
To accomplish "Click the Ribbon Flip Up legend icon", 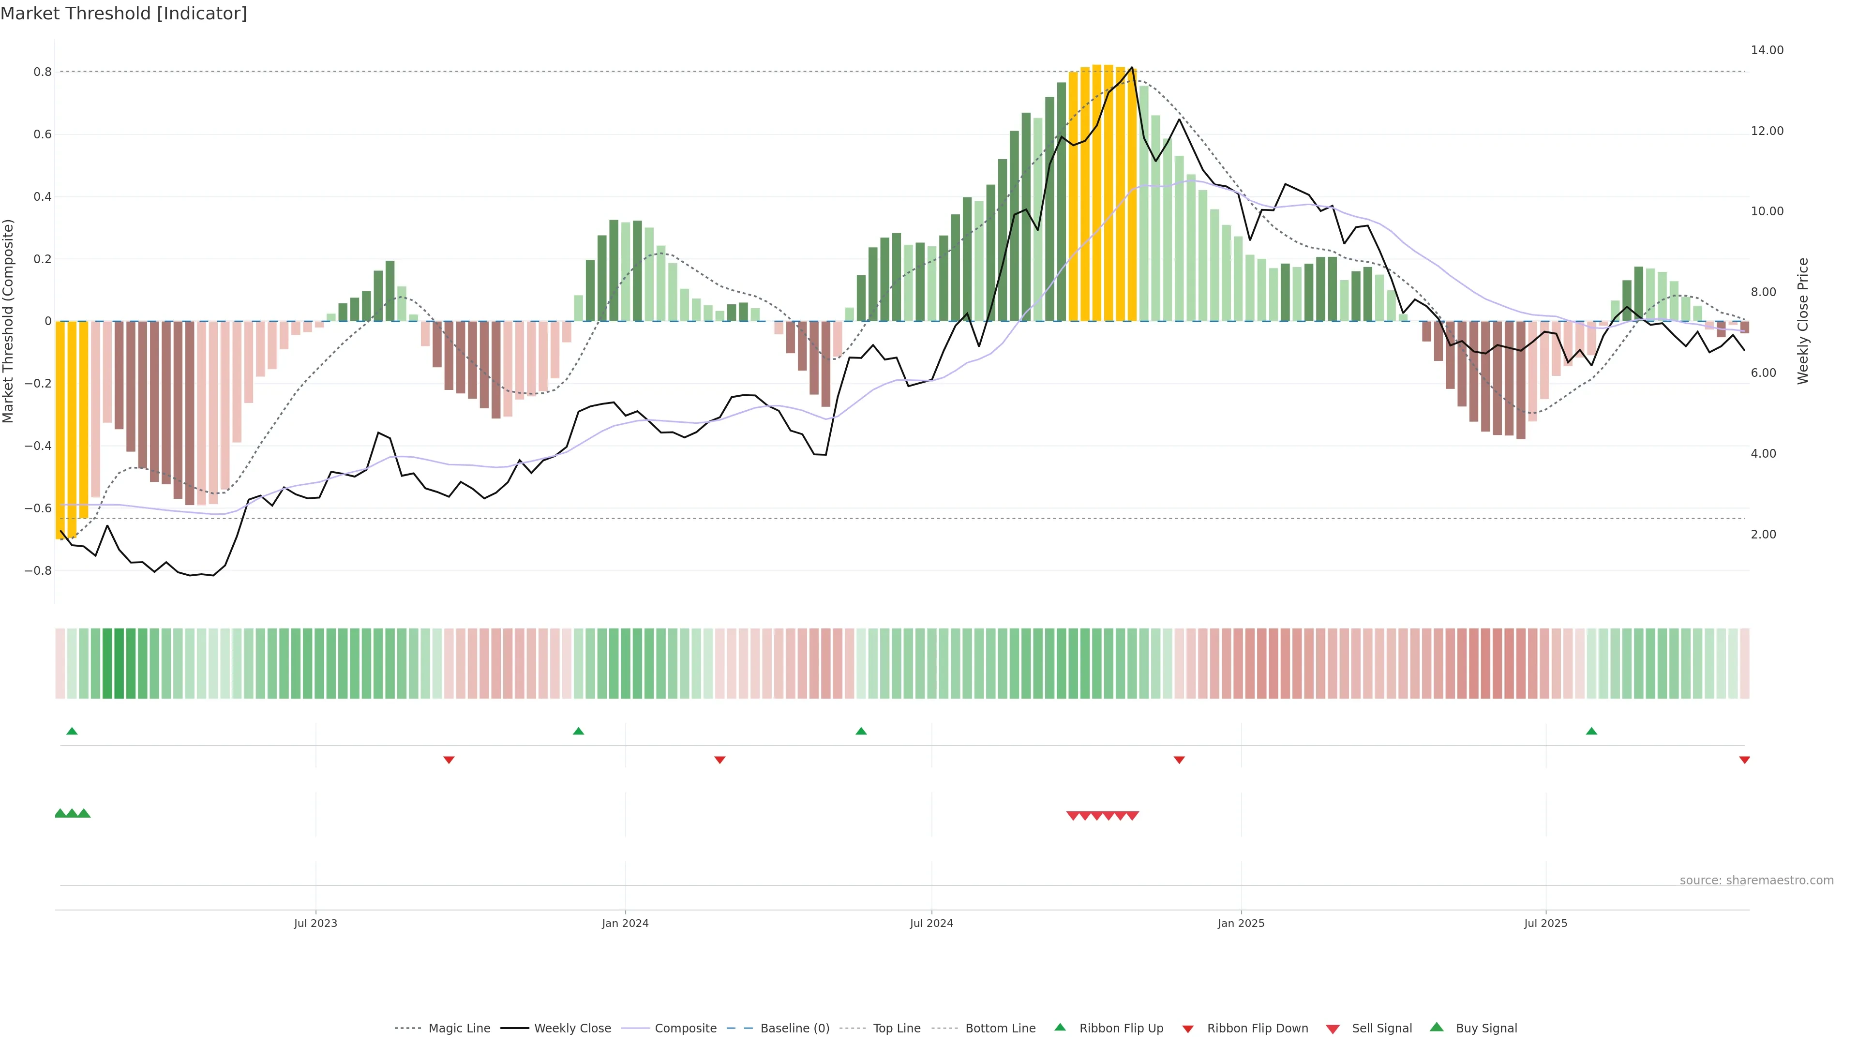I will 1060,1027.
